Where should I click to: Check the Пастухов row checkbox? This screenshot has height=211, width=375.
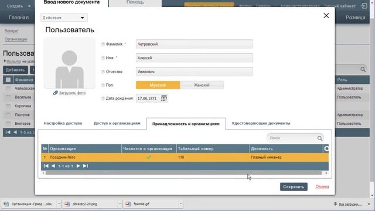pos(8,115)
